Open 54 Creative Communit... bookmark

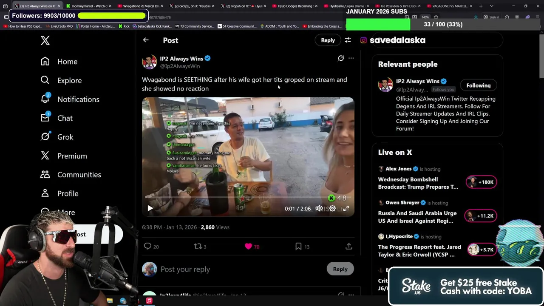(x=237, y=26)
